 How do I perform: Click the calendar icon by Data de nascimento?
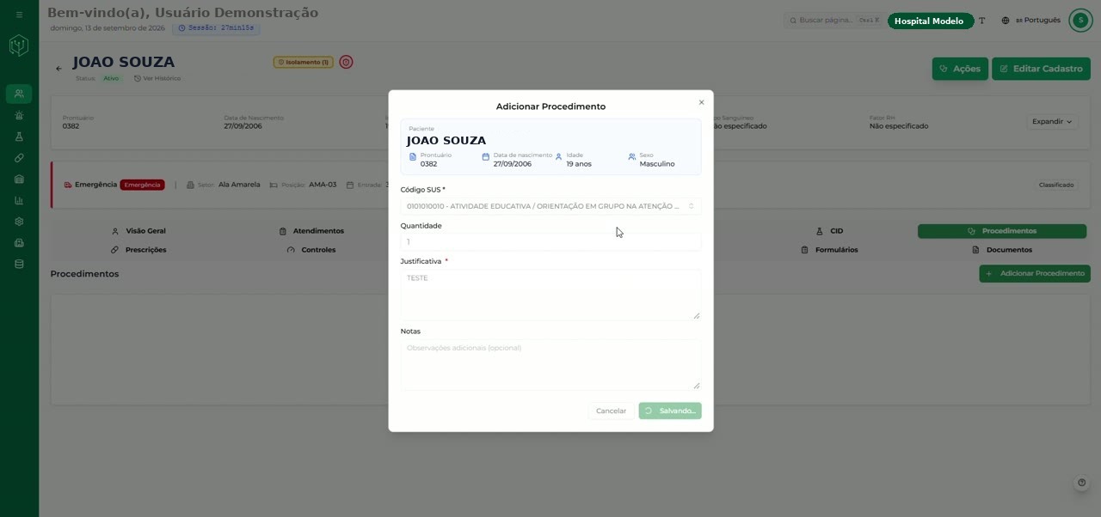coord(485,157)
